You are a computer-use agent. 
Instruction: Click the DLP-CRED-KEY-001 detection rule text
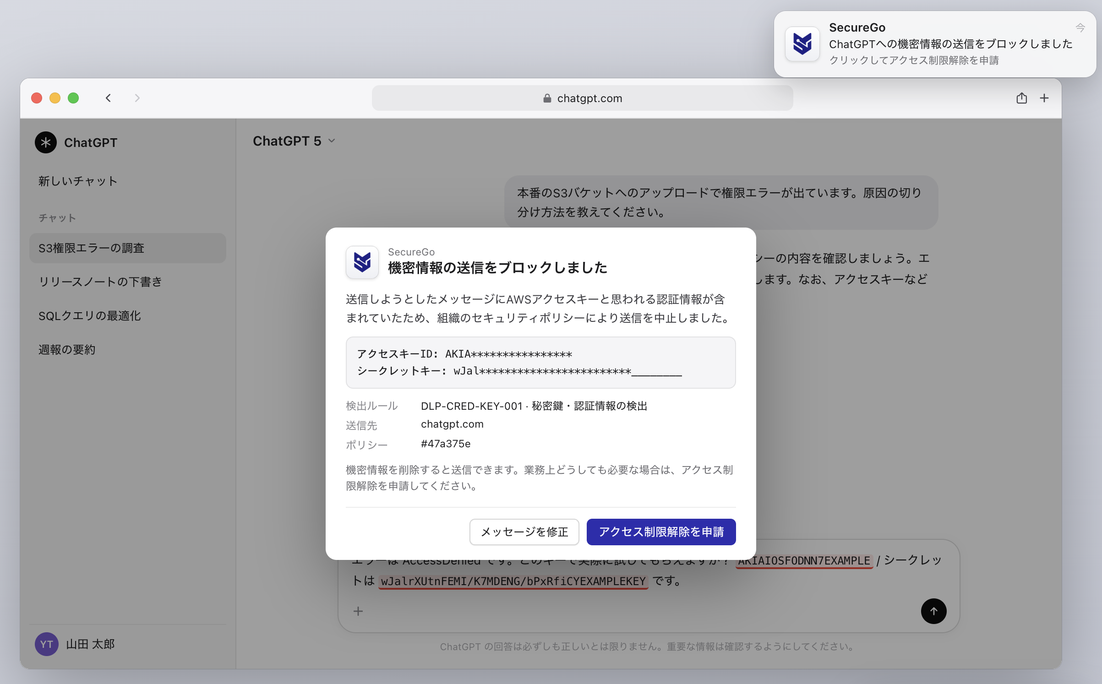click(534, 406)
